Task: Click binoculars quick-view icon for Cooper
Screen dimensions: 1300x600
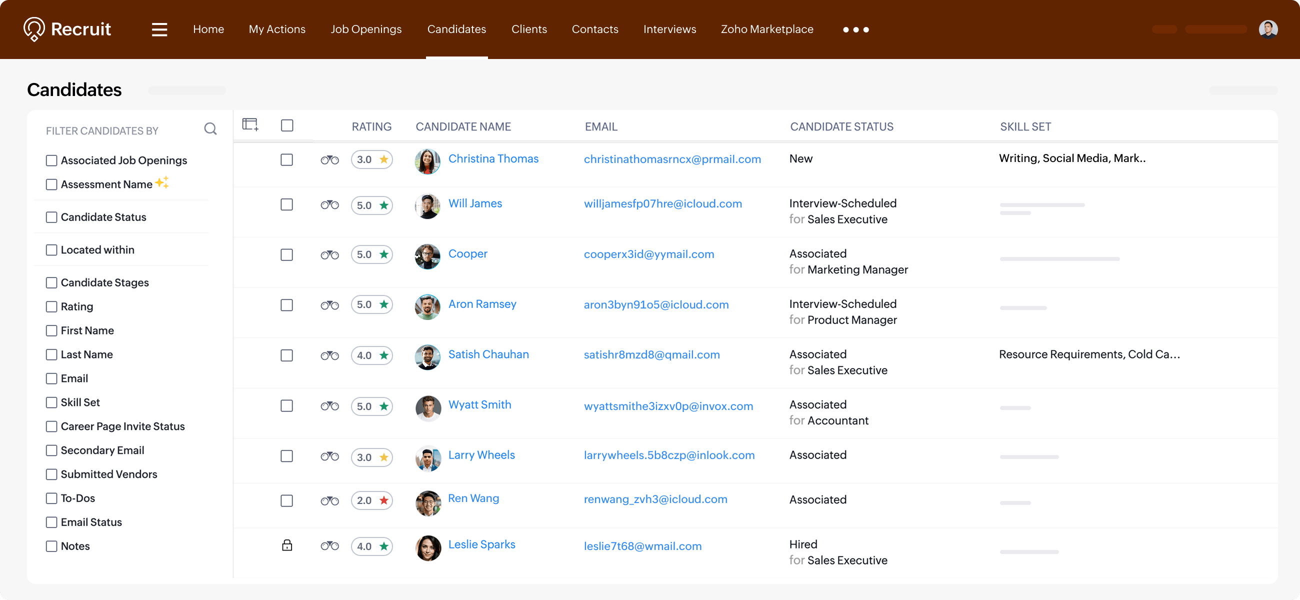Action: [329, 255]
